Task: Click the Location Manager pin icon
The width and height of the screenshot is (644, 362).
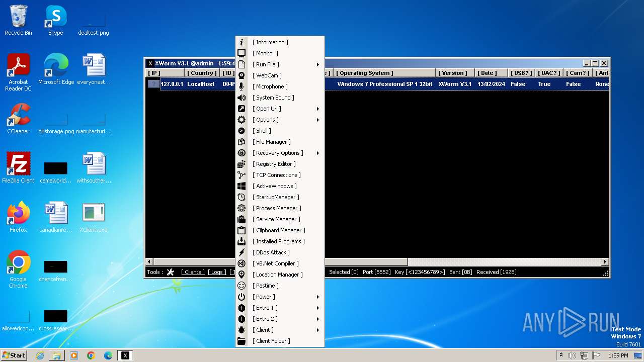Action: (242, 275)
